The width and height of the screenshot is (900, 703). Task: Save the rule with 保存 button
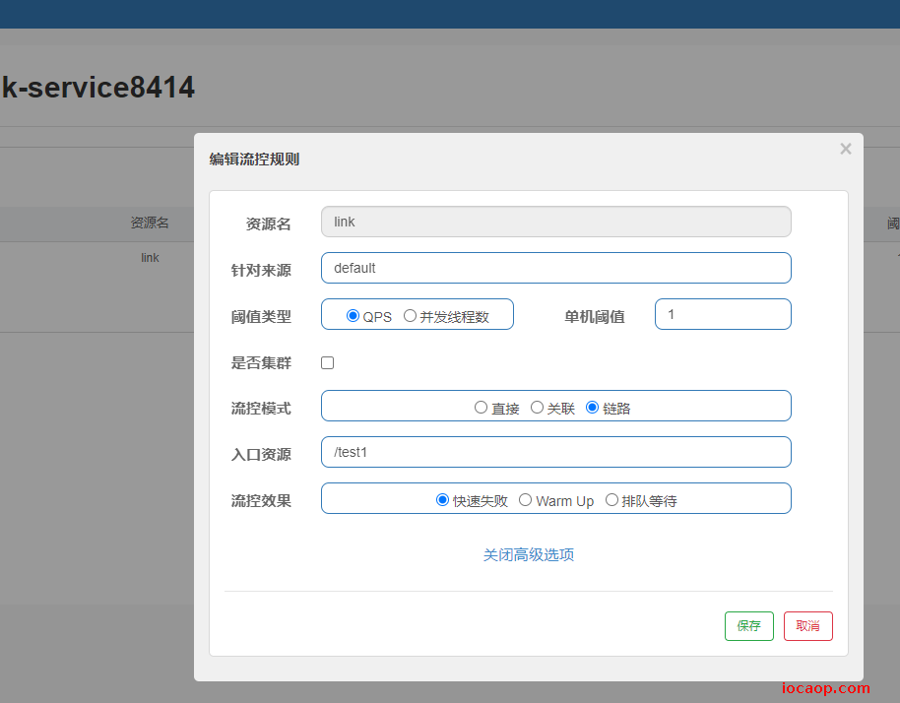point(749,626)
